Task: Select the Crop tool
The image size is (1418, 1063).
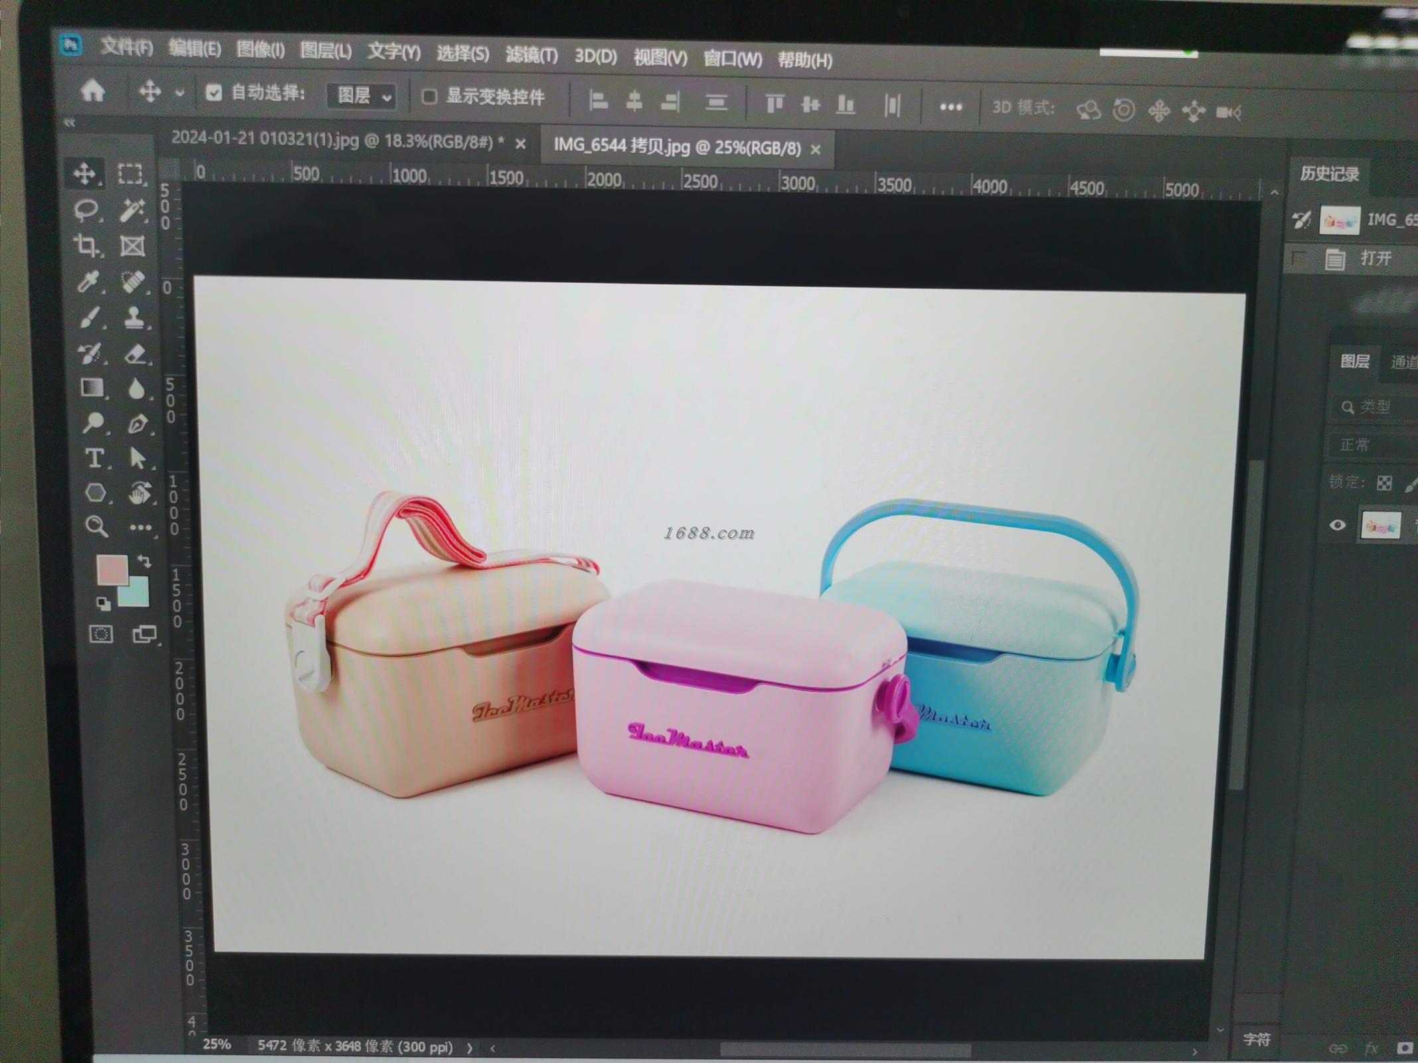Action: click(86, 246)
